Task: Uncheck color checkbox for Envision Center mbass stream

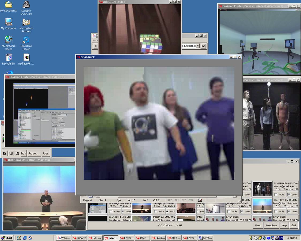Action: 288,195
